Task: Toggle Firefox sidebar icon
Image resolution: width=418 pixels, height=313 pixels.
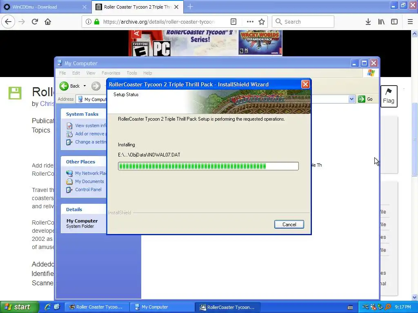Action: click(394, 22)
